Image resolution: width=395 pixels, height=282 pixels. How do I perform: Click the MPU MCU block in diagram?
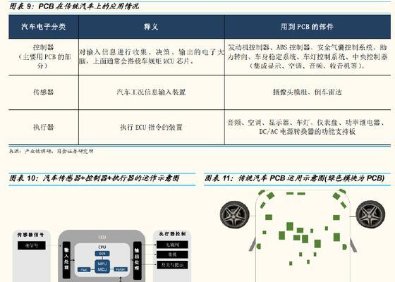click(x=102, y=266)
